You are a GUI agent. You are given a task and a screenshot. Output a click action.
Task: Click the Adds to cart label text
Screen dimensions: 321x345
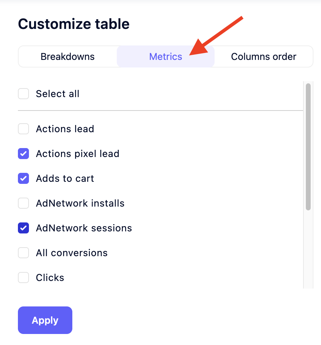[x=65, y=178]
